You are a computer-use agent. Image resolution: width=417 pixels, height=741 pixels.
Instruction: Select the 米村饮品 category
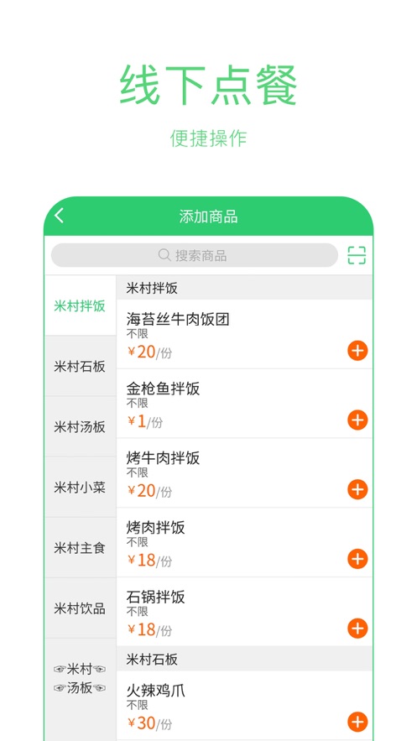pyautogui.click(x=80, y=608)
